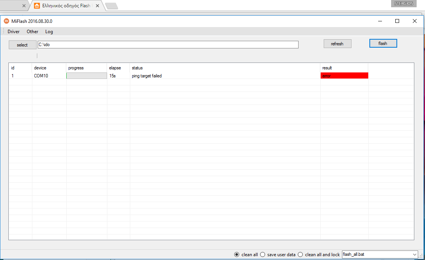The width and height of the screenshot is (425, 260).
Task: Close the leftmost browser tab
Action: click(x=24, y=6)
